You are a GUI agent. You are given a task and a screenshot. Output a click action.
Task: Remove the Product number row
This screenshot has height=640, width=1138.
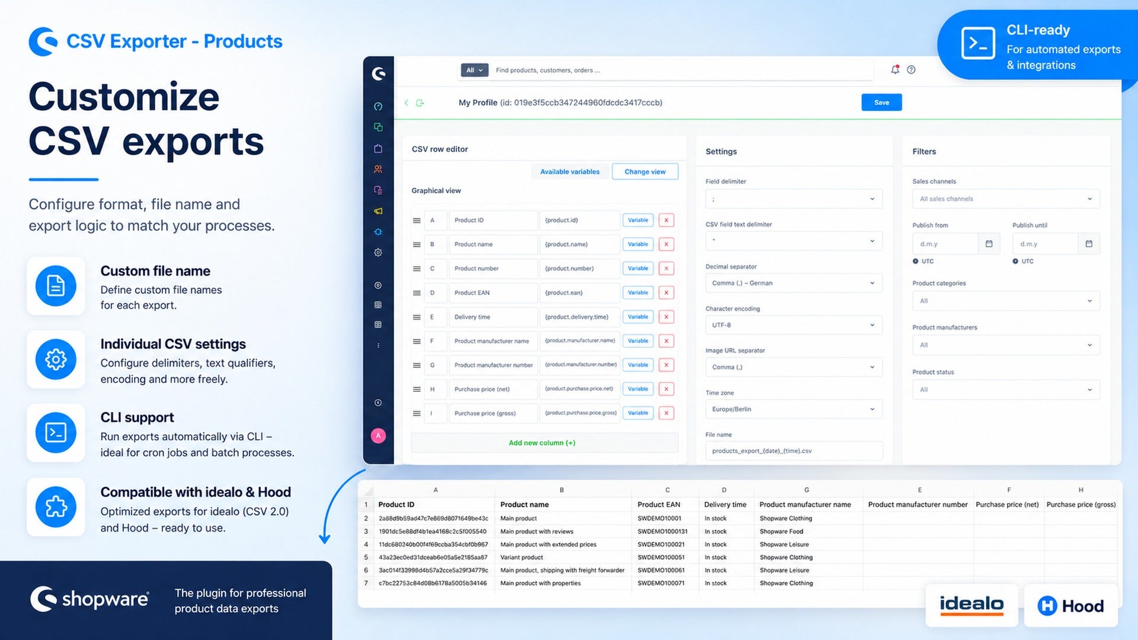[x=666, y=268]
